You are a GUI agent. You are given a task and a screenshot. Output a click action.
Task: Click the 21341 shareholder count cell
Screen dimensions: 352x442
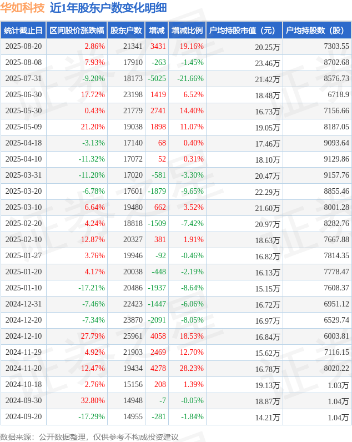point(133,47)
